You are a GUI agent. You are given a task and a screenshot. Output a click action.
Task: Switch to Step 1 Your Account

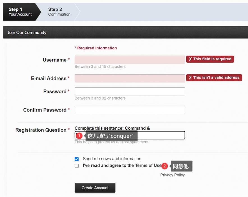pyautogui.click(x=20, y=12)
